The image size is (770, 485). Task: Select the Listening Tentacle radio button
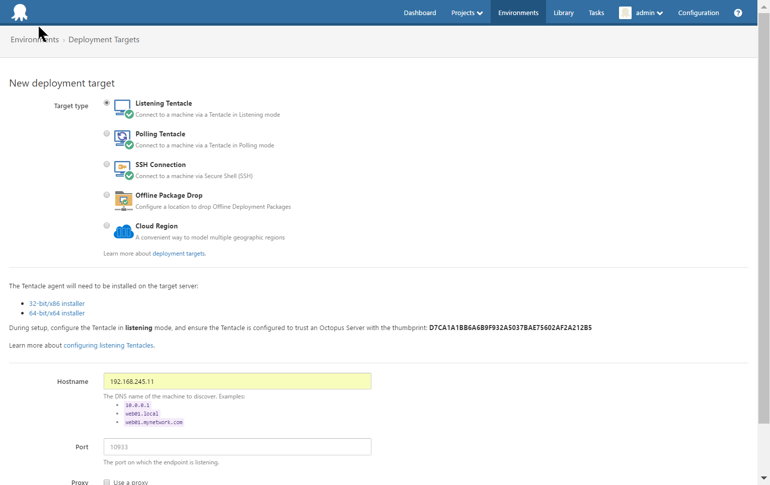tap(107, 103)
